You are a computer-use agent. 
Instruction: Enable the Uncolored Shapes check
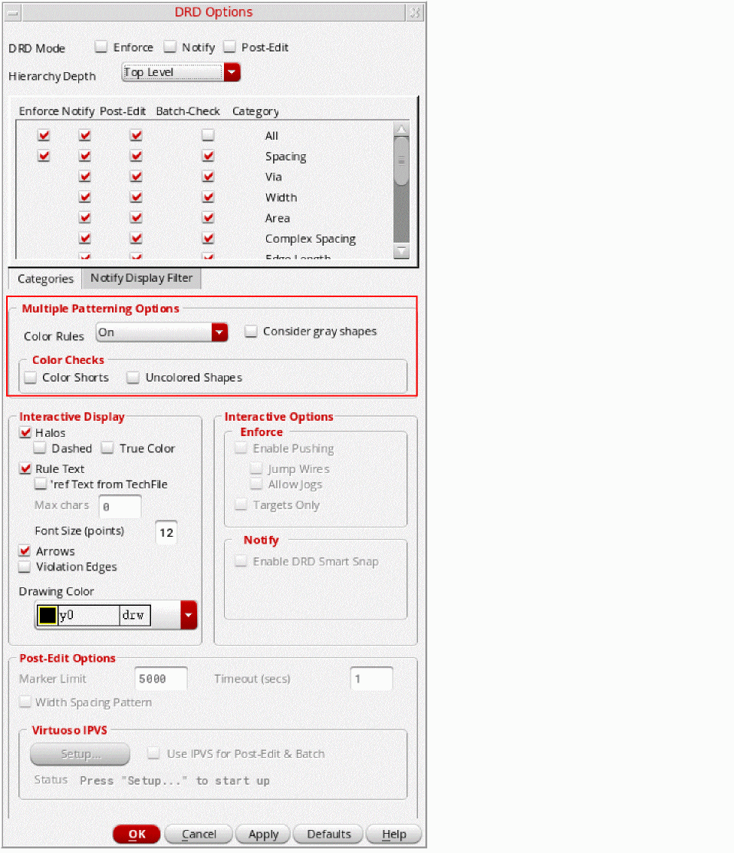pyautogui.click(x=133, y=377)
